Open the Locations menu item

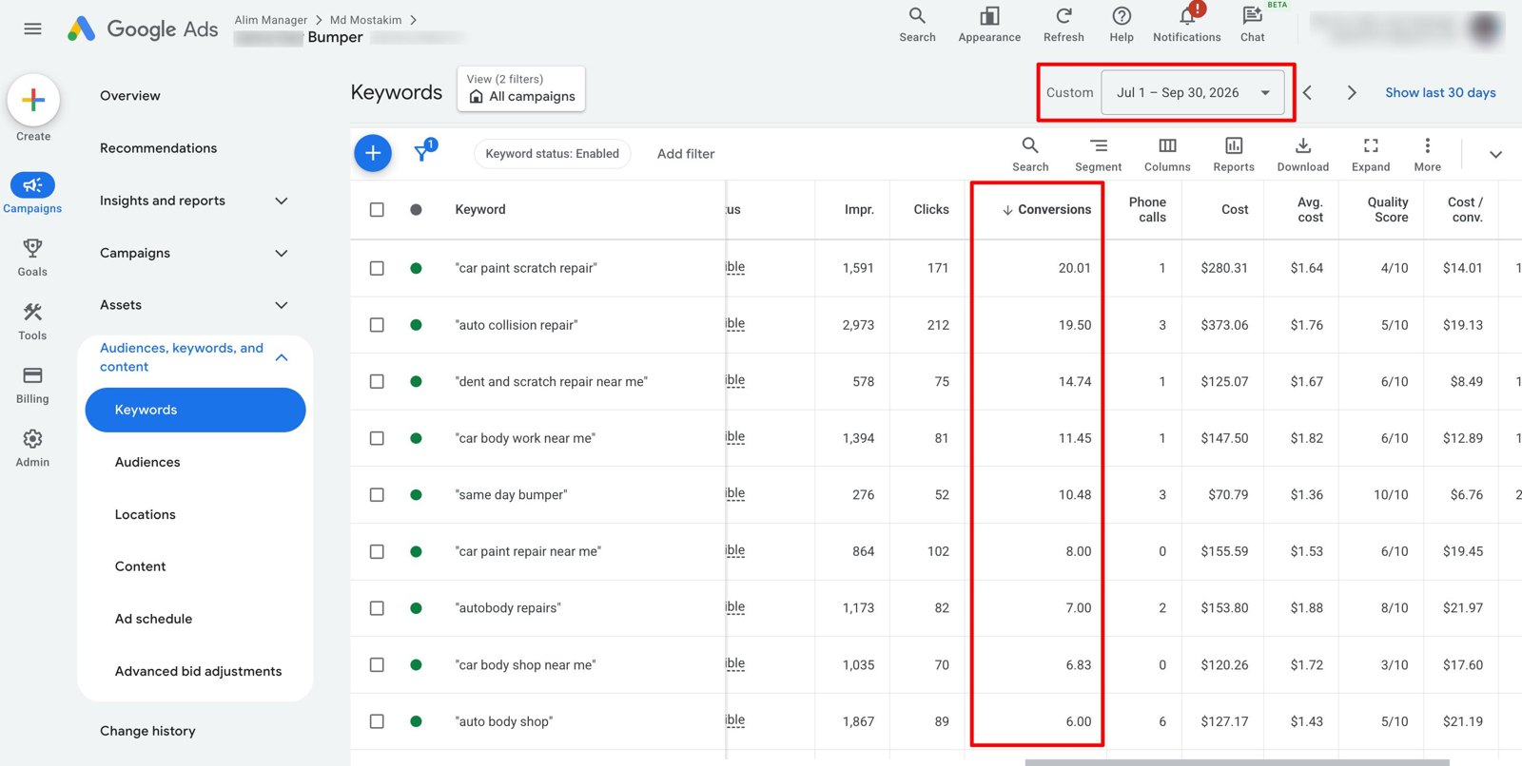pos(146,514)
